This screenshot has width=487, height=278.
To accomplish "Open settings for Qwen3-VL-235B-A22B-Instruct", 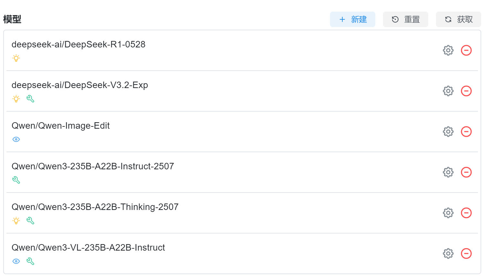I will 448,253.
